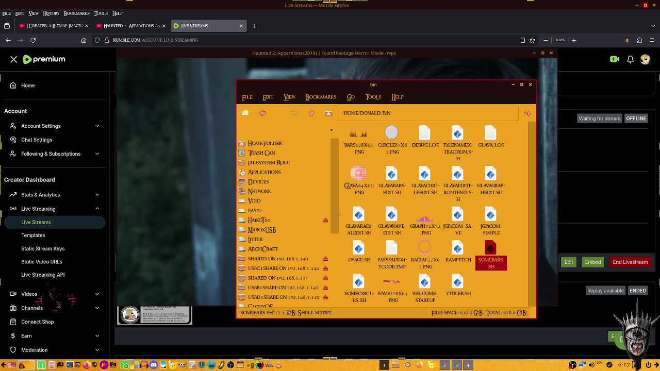660x371 pixels.
Task: Select circle87x87.png image file
Action: [x=392, y=140]
